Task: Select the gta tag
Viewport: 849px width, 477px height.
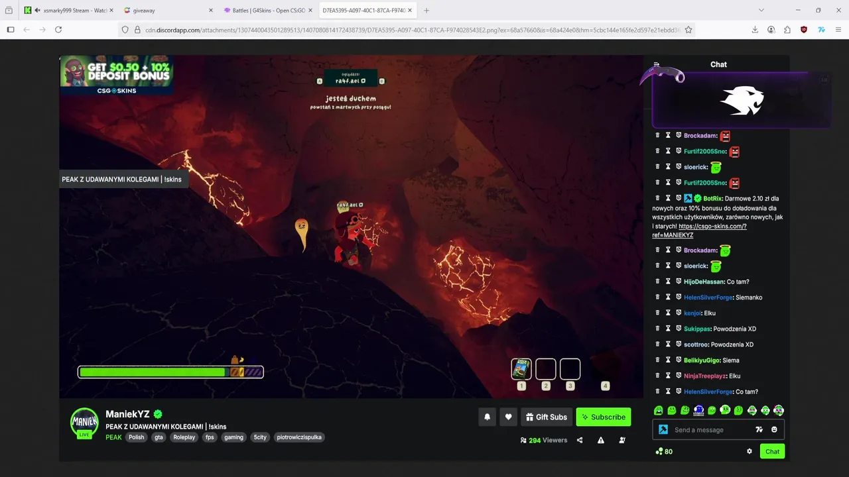Action: click(159, 437)
